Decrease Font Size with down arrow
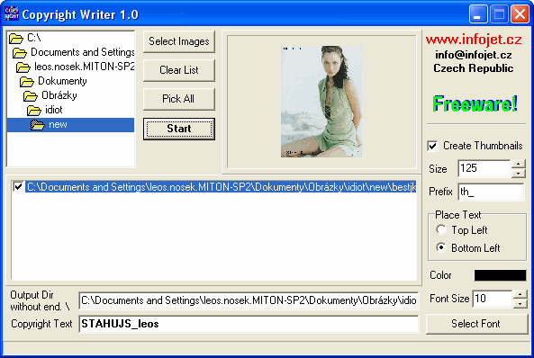This screenshot has width=534, height=358. (x=520, y=303)
